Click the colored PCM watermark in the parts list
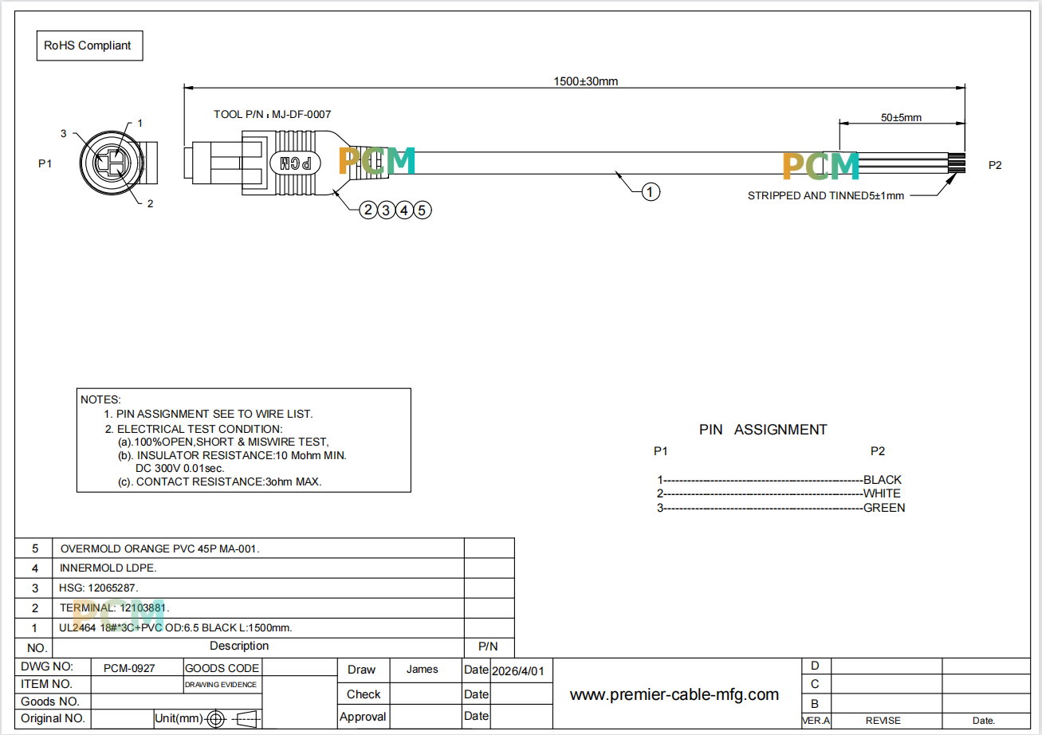The width and height of the screenshot is (1042, 735). 118,612
